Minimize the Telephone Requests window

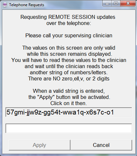pos(107,4)
